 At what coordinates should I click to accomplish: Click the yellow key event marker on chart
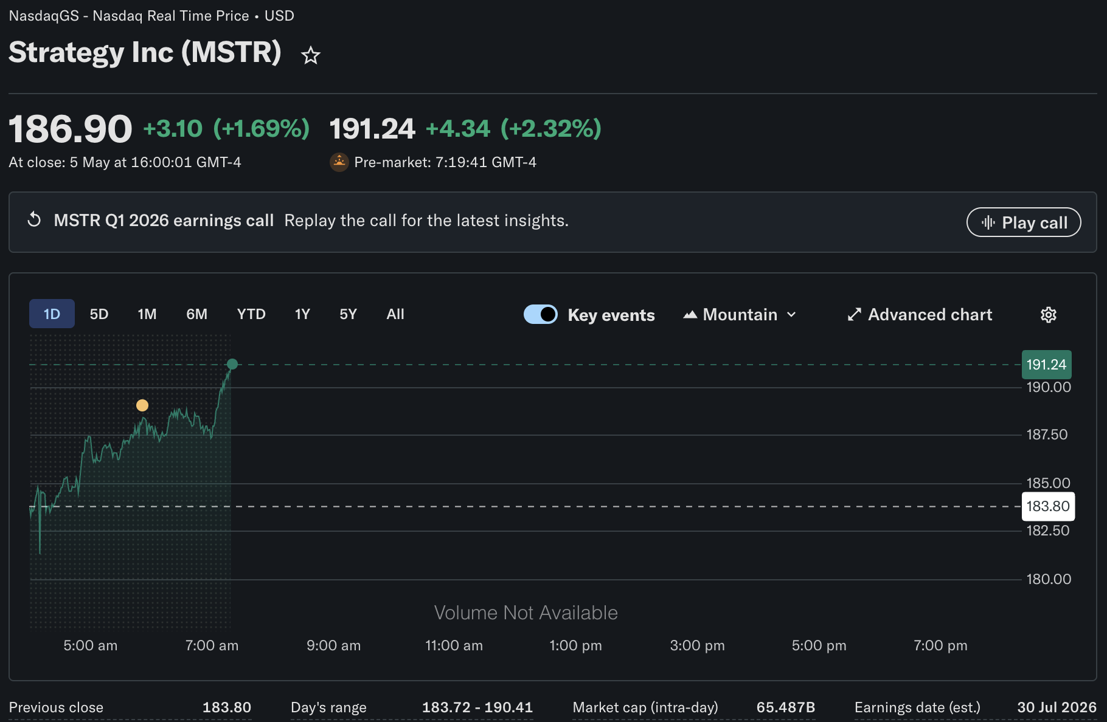coord(142,405)
